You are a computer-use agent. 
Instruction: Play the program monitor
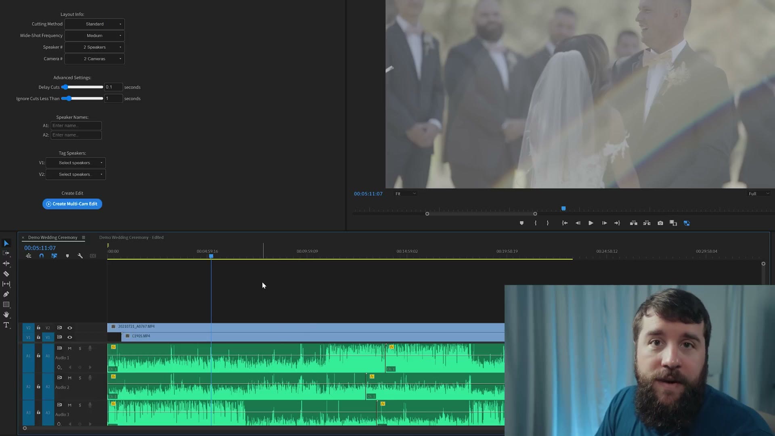[591, 223]
